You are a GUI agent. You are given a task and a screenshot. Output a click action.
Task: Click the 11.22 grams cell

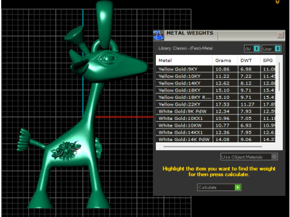(225, 76)
